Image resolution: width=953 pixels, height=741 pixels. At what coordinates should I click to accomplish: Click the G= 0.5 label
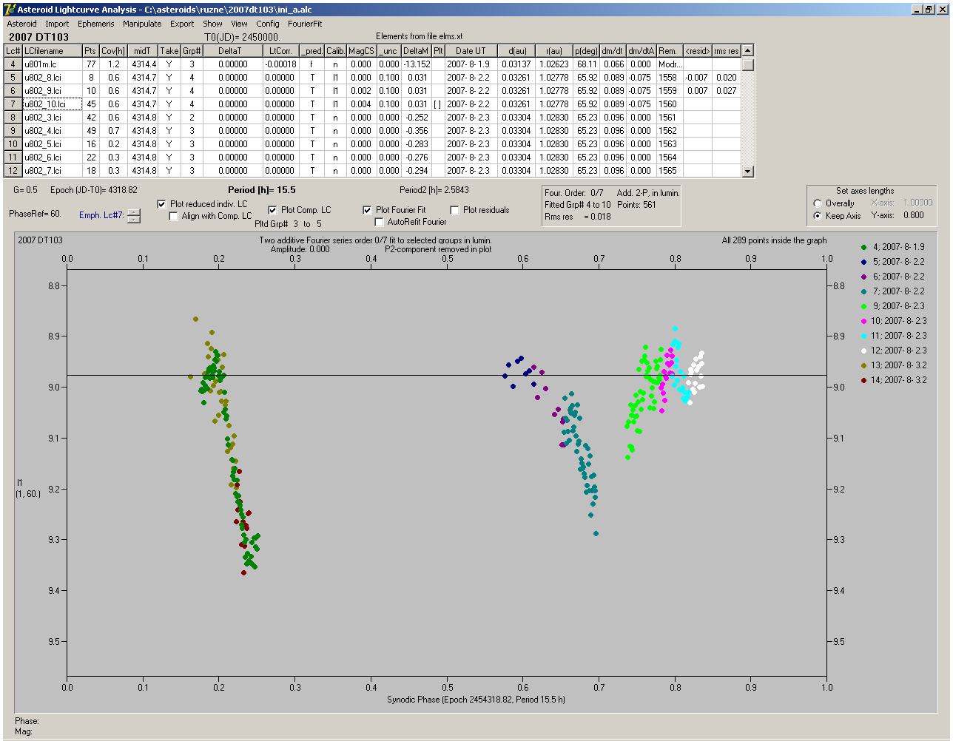pos(25,190)
